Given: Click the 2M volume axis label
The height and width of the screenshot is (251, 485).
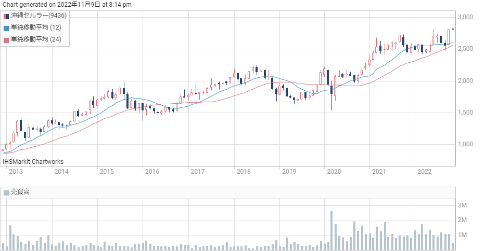Looking at the screenshot, I should pyautogui.click(x=463, y=220).
